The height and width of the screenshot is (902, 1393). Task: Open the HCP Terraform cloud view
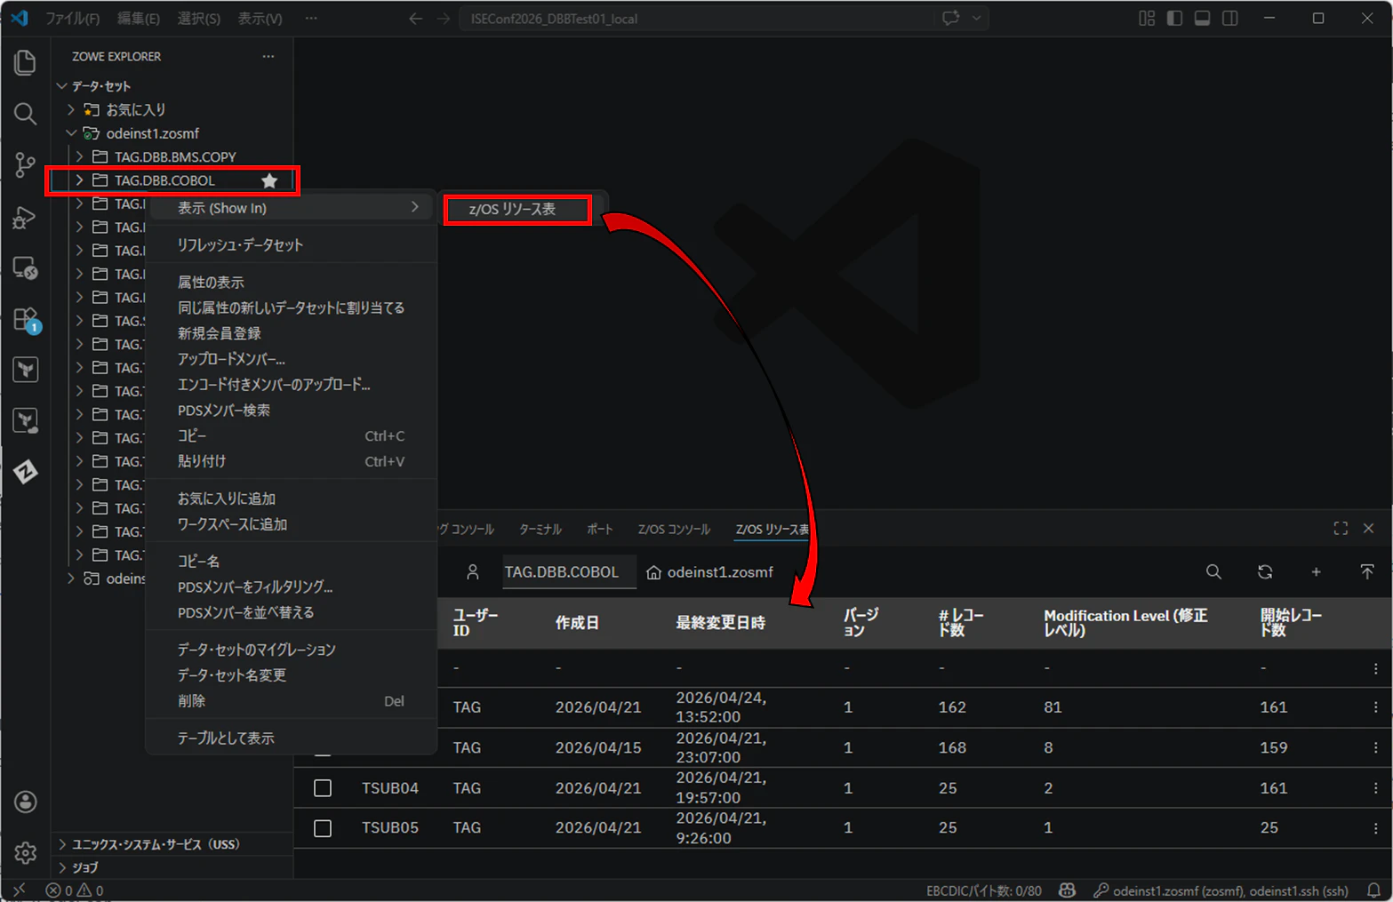[25, 421]
